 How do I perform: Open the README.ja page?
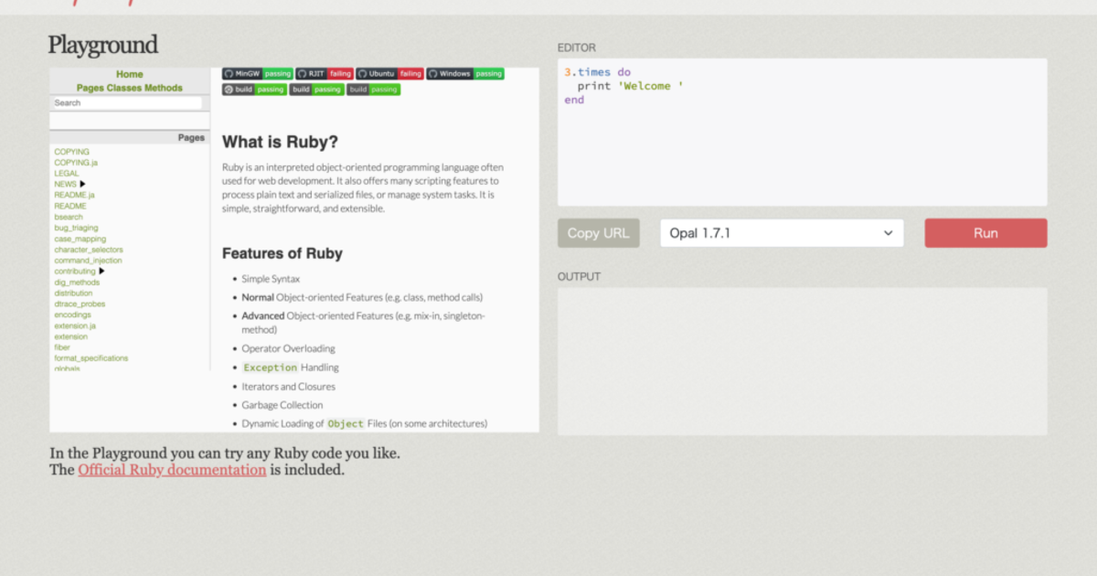point(74,195)
